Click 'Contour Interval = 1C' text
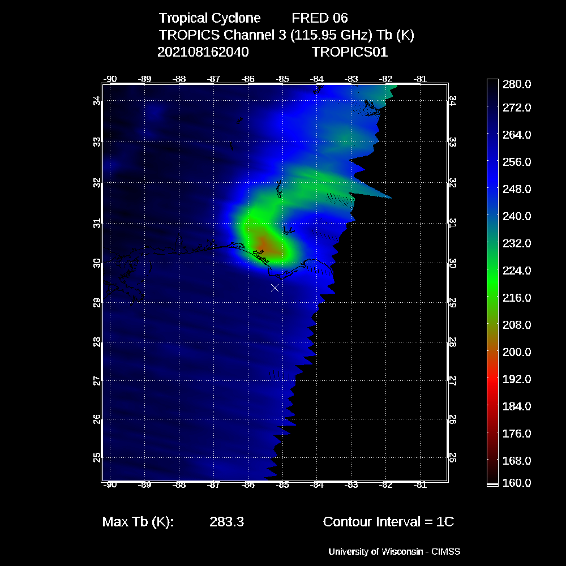Screen dimensions: 566x566 point(388,522)
